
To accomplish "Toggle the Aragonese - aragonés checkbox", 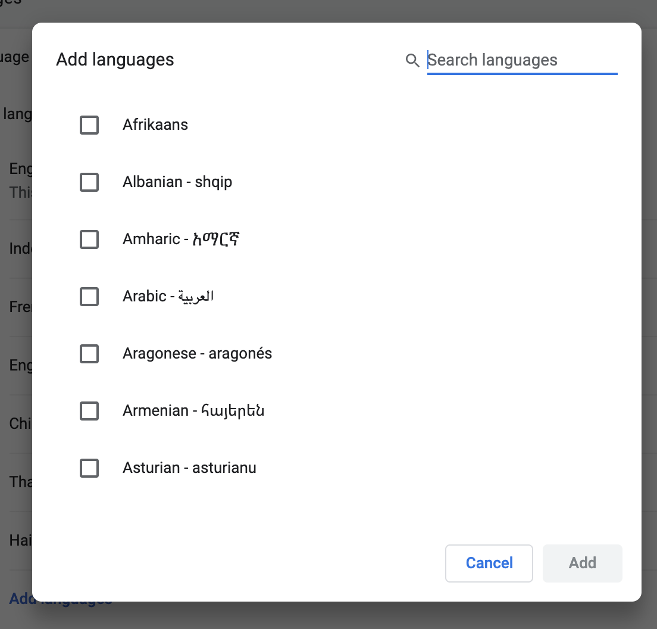I will tap(89, 353).
